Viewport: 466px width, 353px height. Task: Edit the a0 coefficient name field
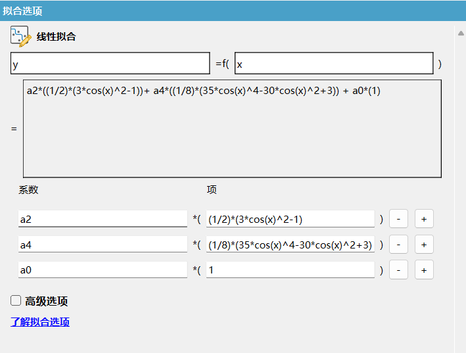(x=103, y=270)
